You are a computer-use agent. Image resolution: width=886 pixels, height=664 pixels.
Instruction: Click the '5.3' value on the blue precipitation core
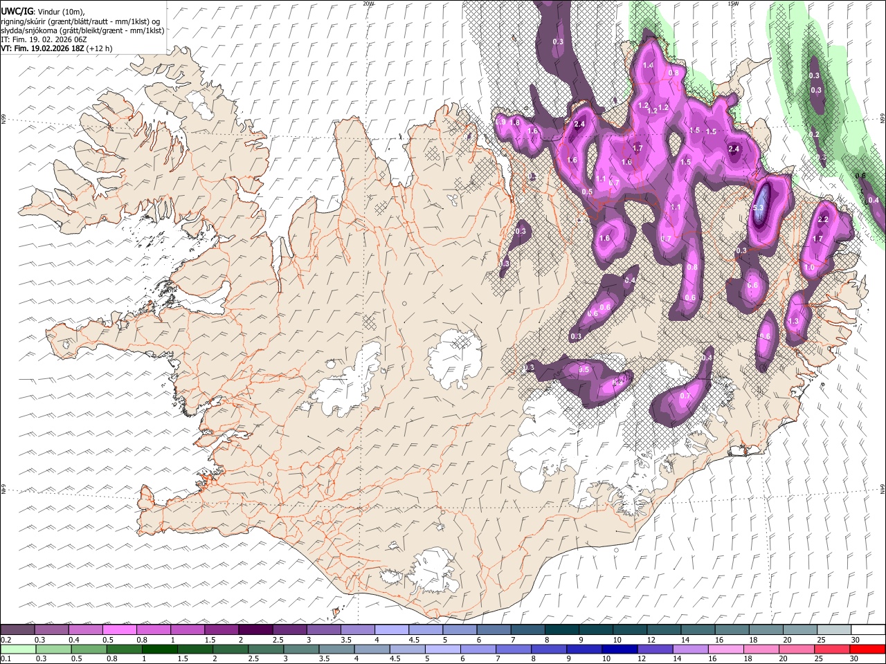pyautogui.click(x=758, y=207)
